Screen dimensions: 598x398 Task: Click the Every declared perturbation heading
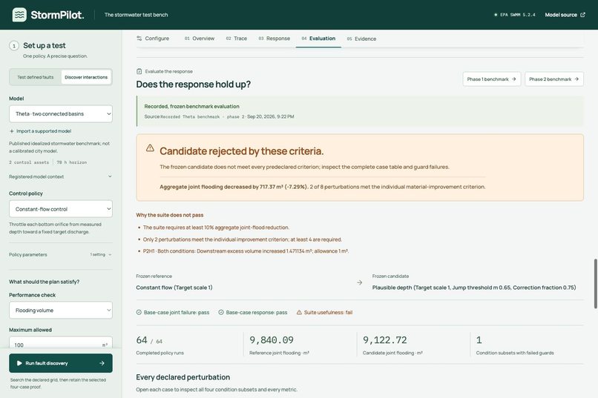183,377
